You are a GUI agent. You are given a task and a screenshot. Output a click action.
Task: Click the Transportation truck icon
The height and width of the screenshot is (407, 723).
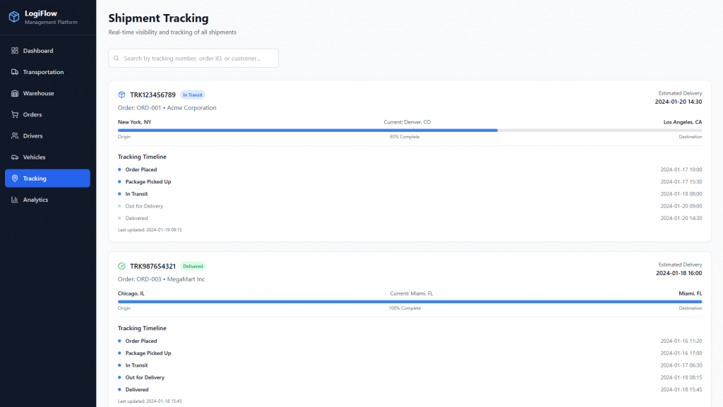(15, 72)
